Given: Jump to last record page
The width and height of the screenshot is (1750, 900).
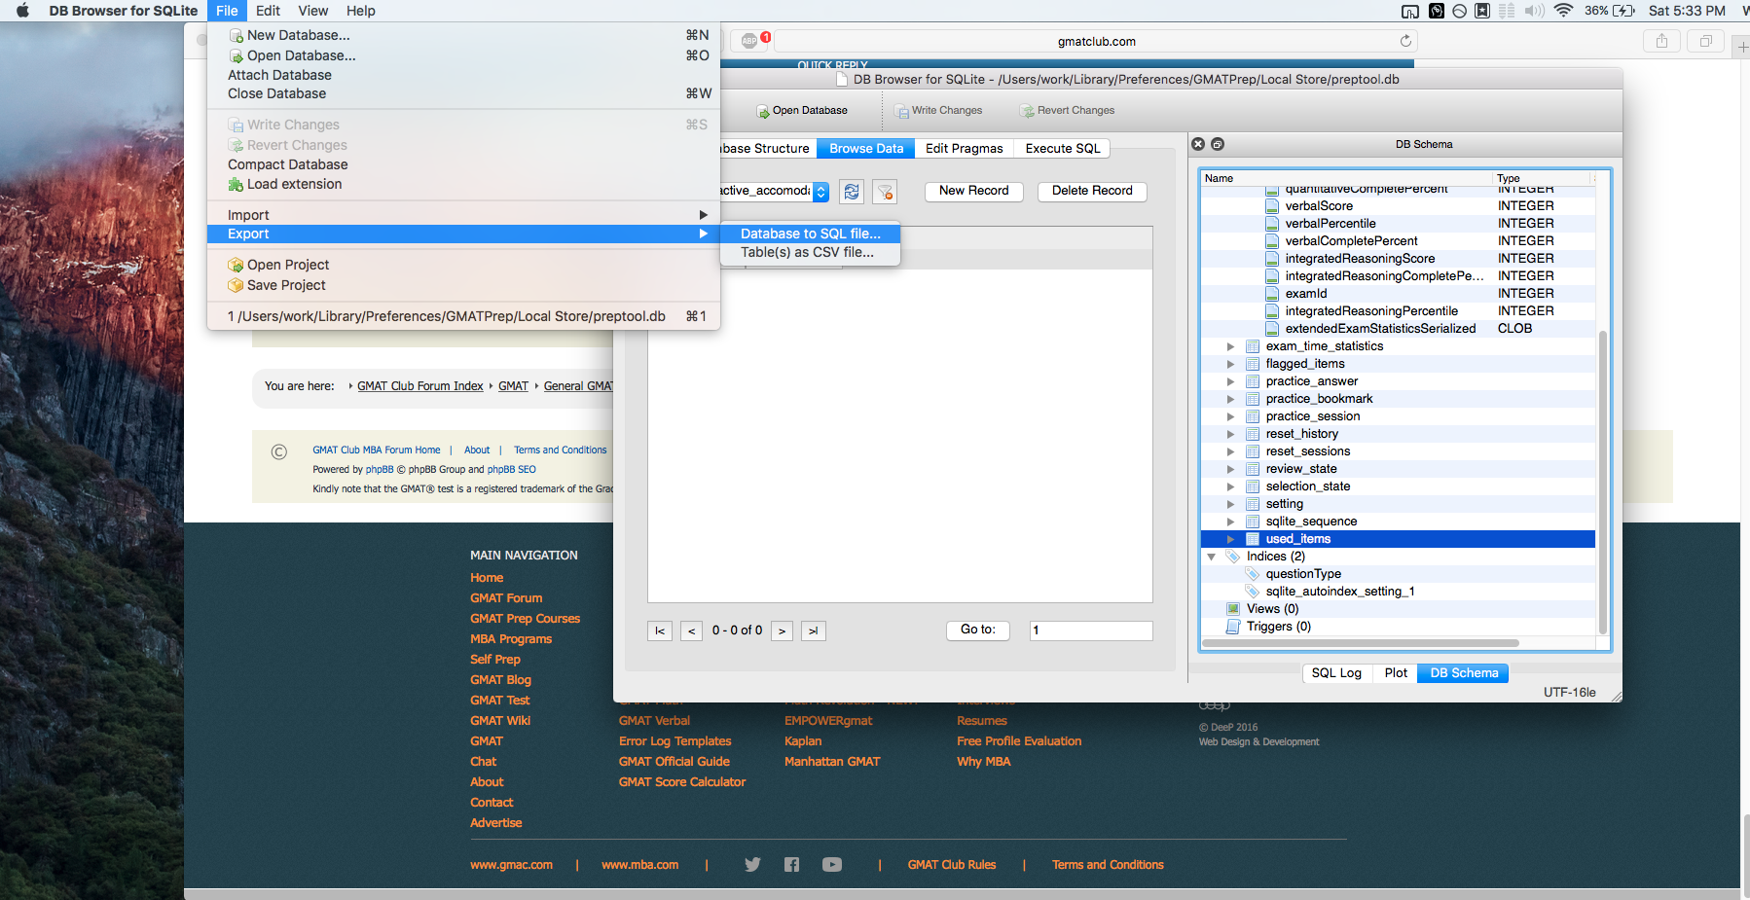Looking at the screenshot, I should click(814, 630).
